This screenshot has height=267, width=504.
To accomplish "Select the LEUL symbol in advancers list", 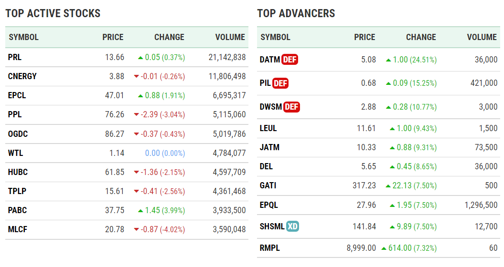I will (268, 128).
